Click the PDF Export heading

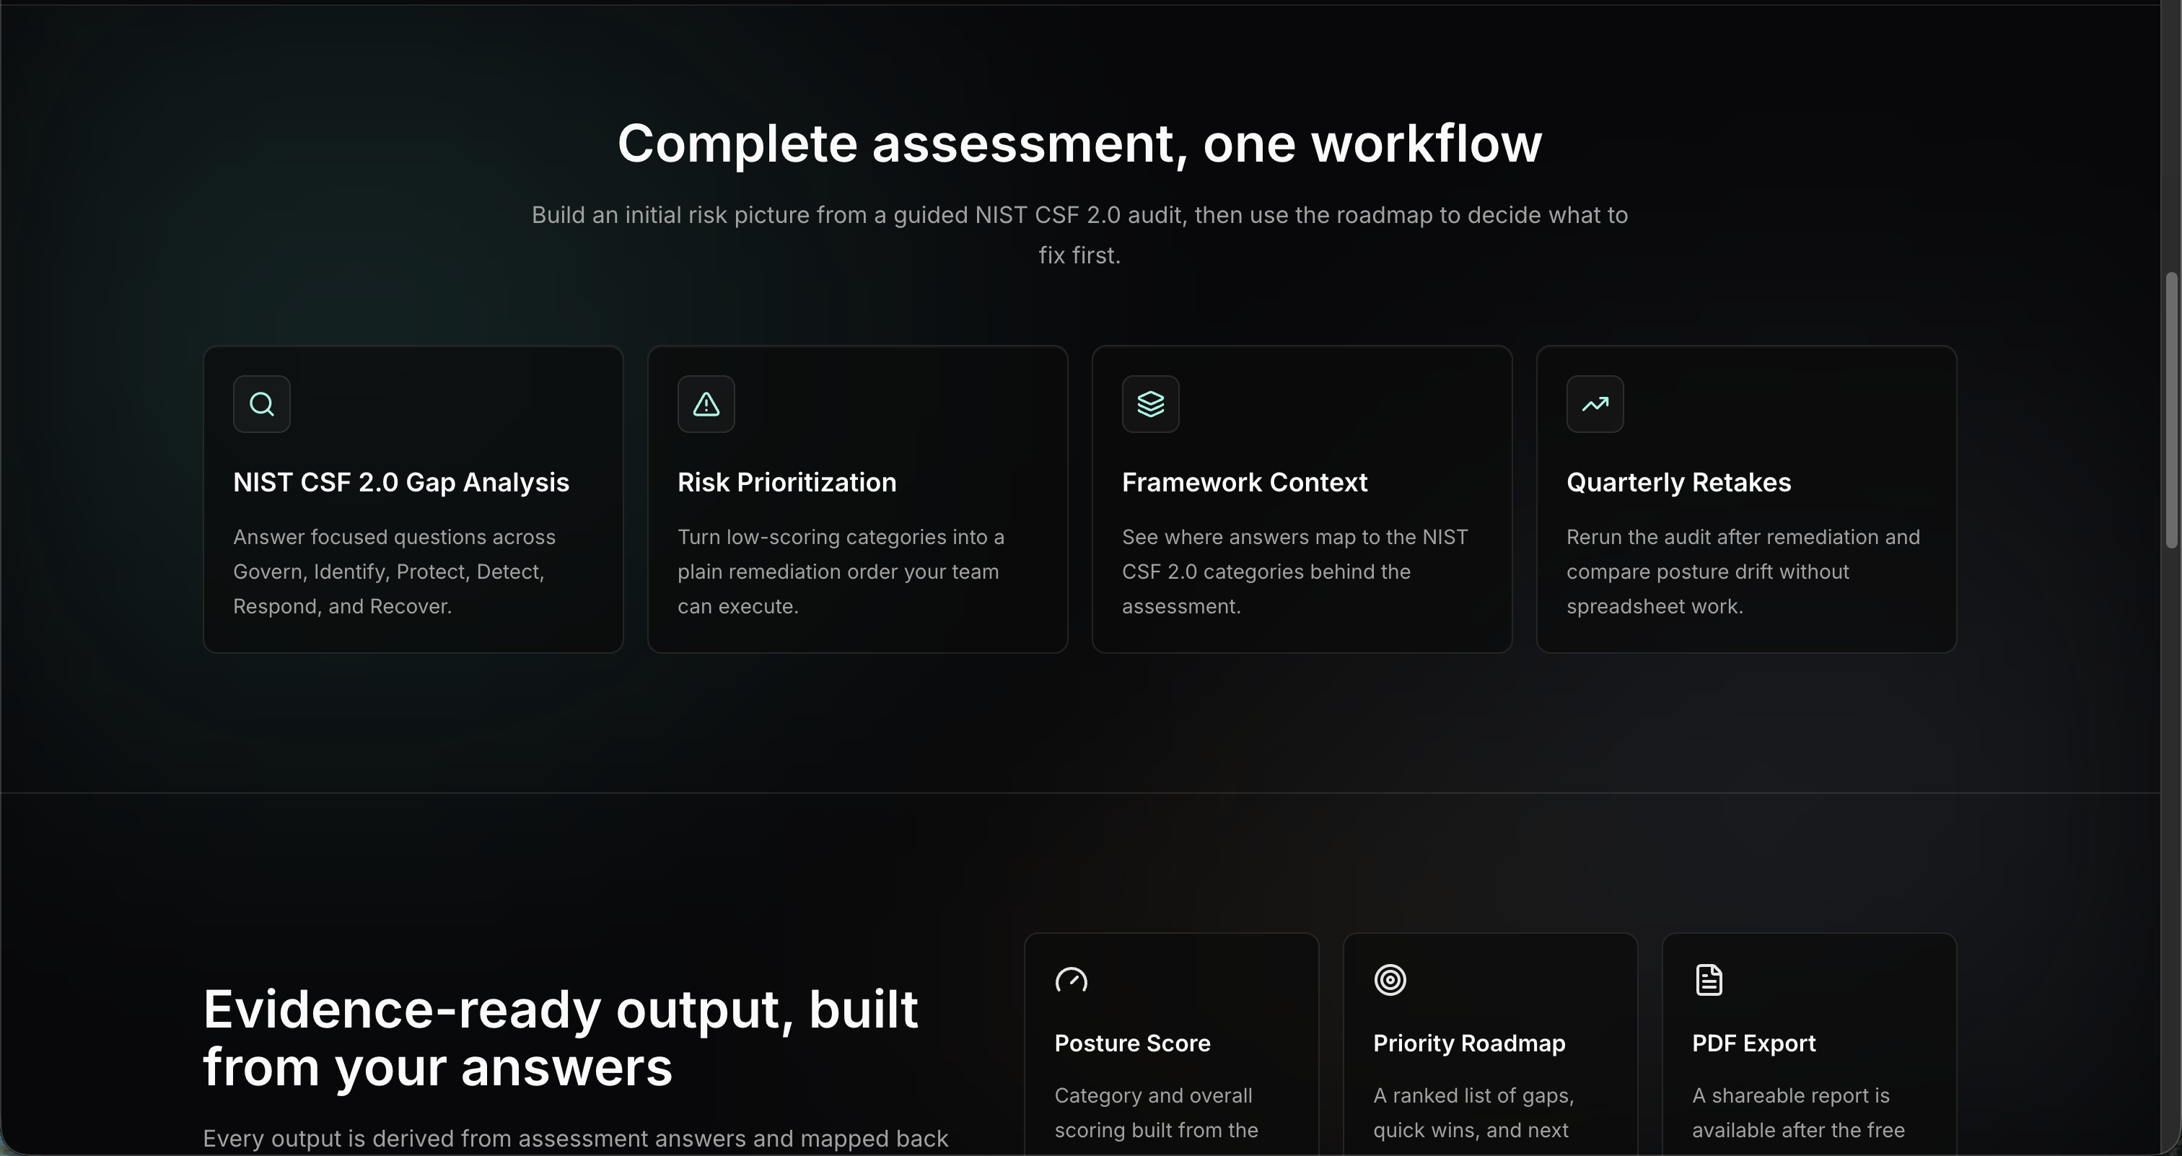(1754, 1043)
